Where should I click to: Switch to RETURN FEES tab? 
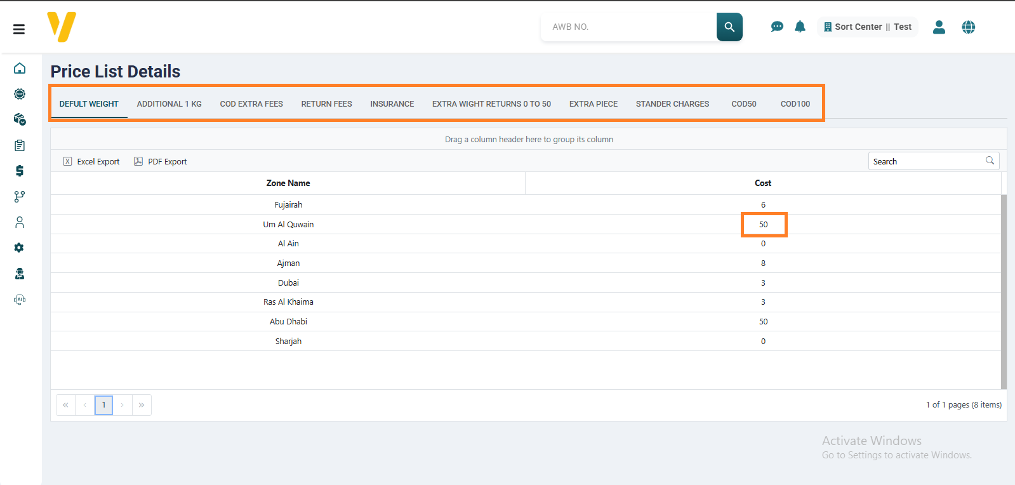point(327,104)
